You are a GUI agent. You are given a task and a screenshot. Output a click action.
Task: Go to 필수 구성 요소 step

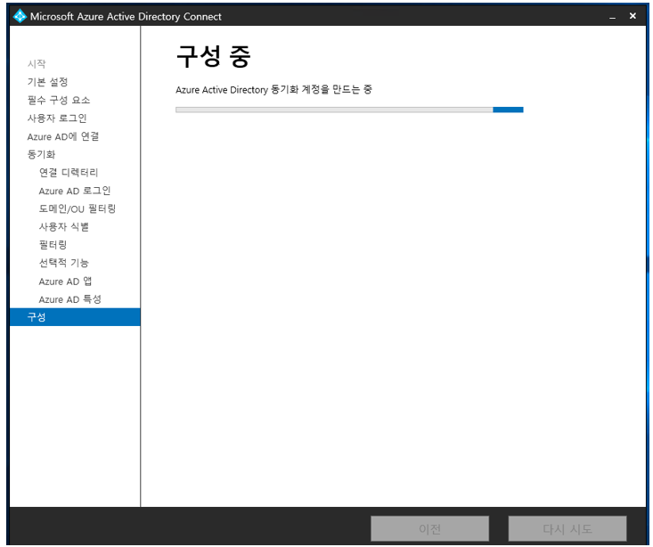tap(59, 100)
